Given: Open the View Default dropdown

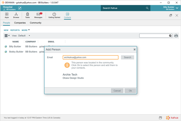Looking at the screenshot, I should pyautogui.click(x=24, y=36).
